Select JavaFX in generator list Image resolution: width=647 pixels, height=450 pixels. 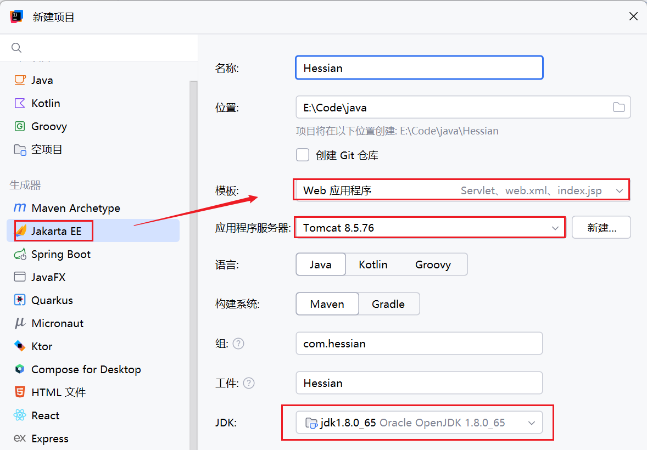(x=48, y=277)
